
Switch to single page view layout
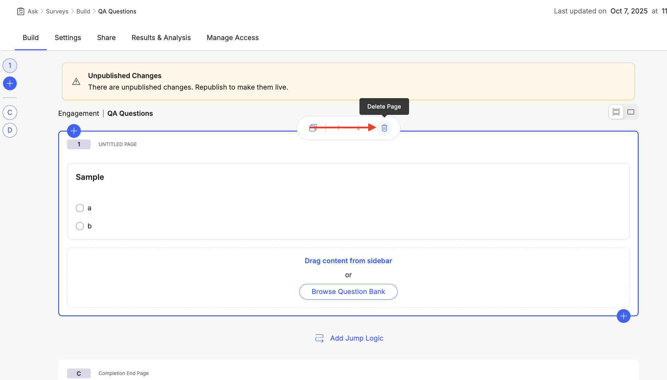[x=631, y=112]
